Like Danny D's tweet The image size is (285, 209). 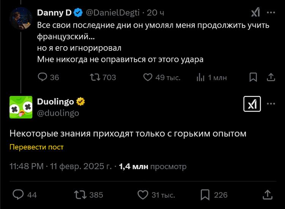coord(148,77)
